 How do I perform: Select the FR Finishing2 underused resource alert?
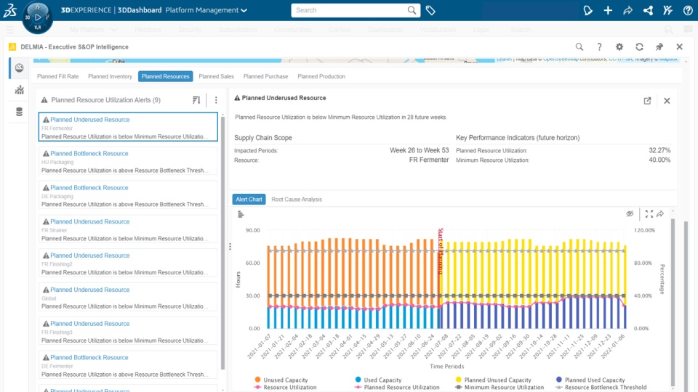point(128,264)
